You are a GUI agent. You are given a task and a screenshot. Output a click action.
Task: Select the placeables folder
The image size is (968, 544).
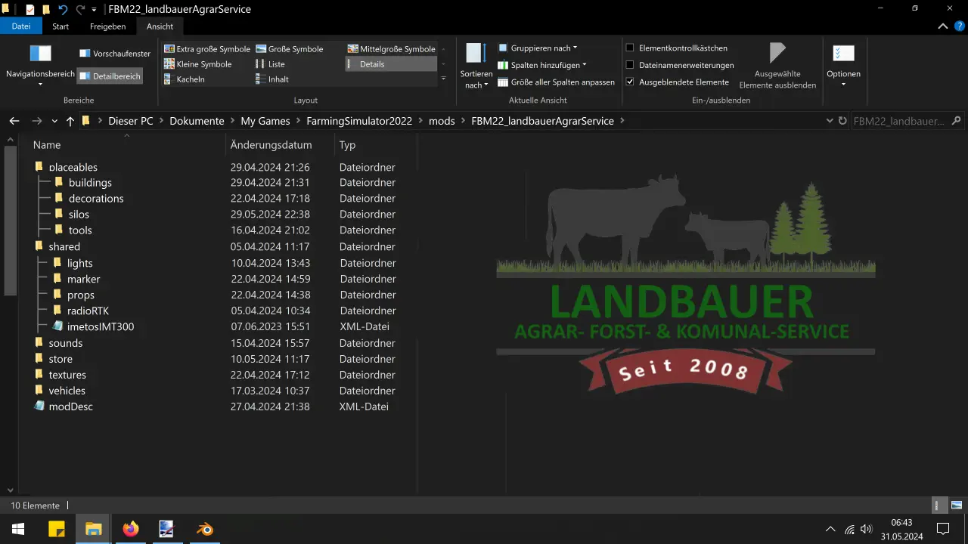[x=73, y=167]
